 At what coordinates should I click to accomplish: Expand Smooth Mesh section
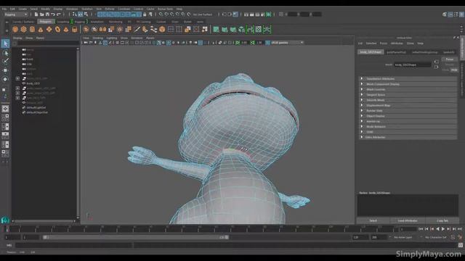click(x=408, y=100)
